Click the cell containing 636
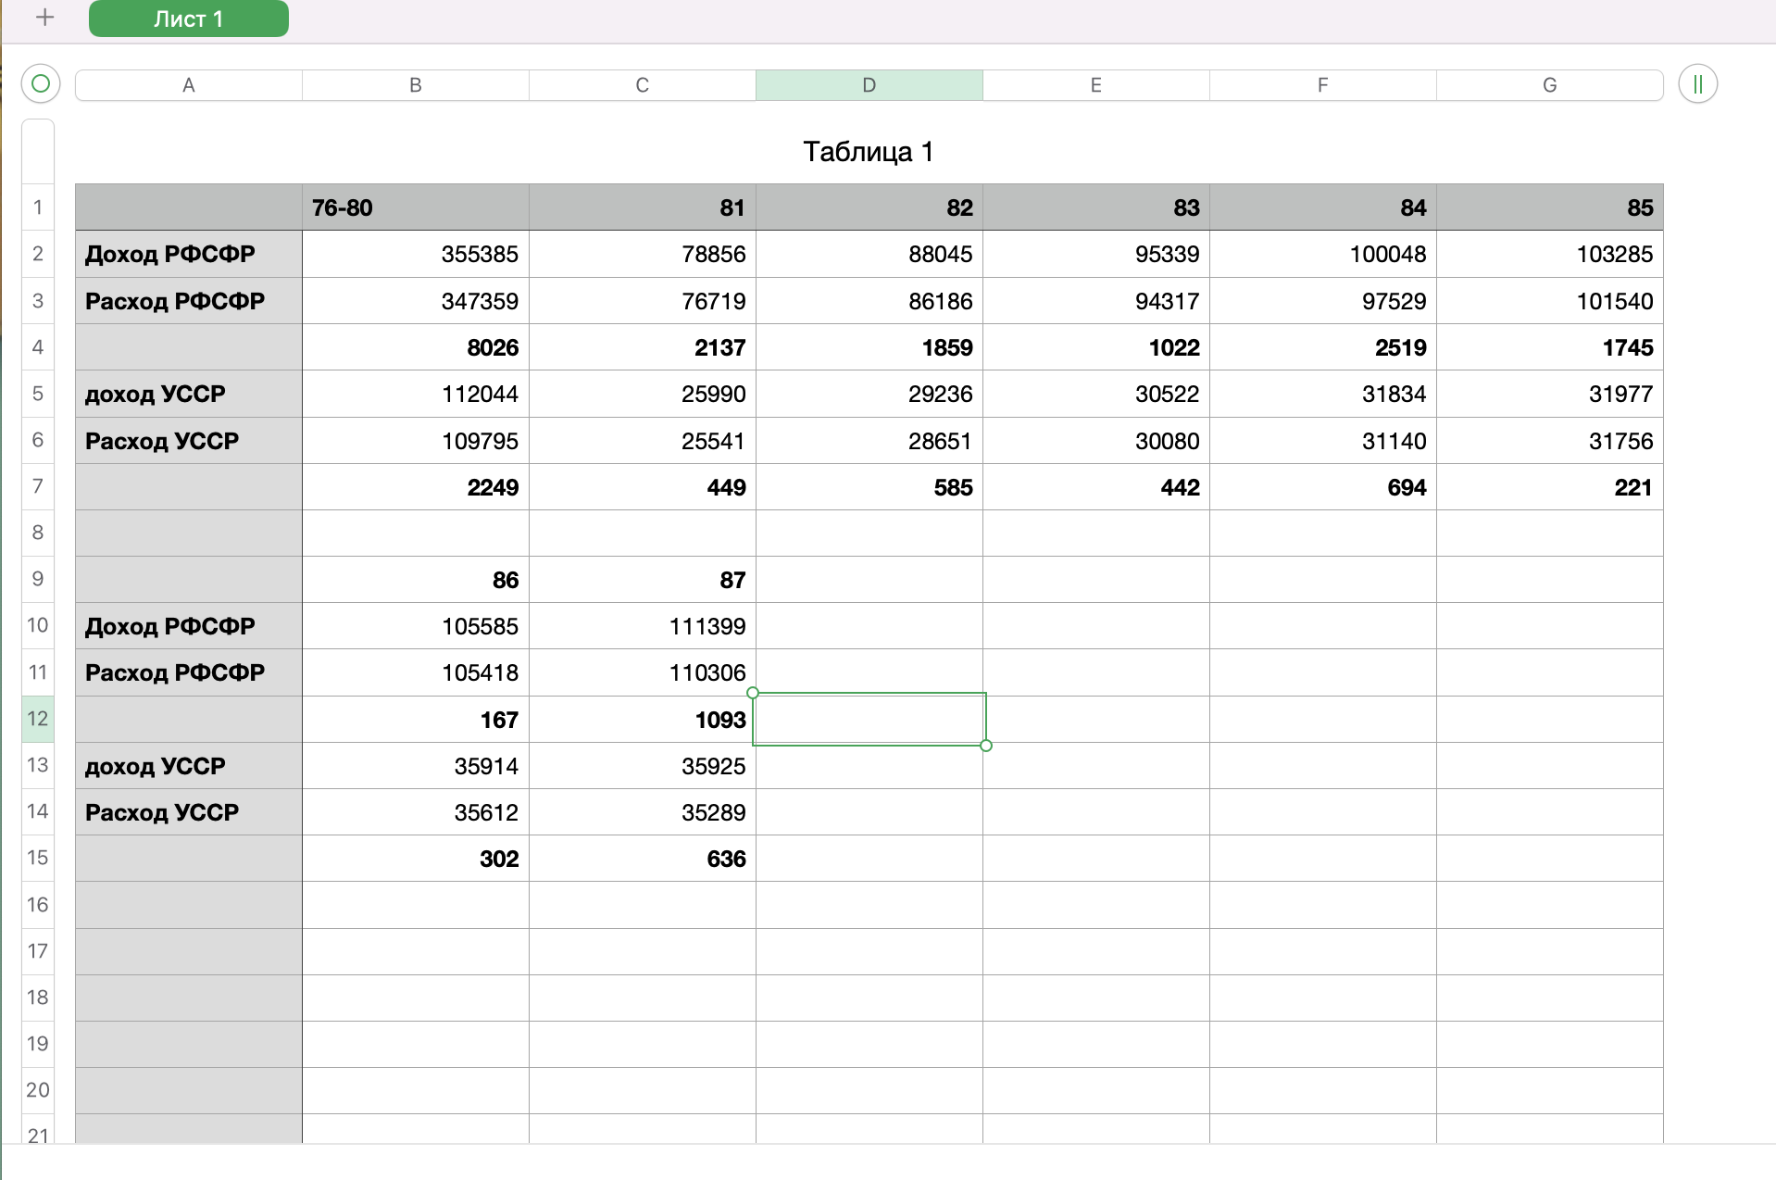 642,859
